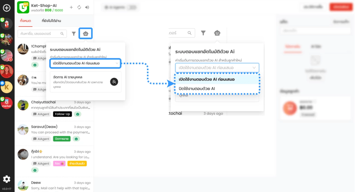Open settings with the gear icon
This screenshot has height=192, width=355.
[7, 179]
